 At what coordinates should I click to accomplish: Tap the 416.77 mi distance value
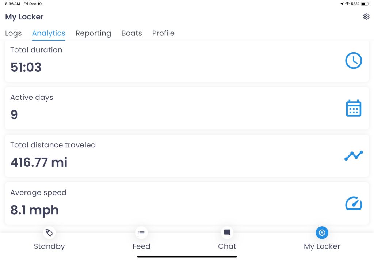click(x=39, y=162)
